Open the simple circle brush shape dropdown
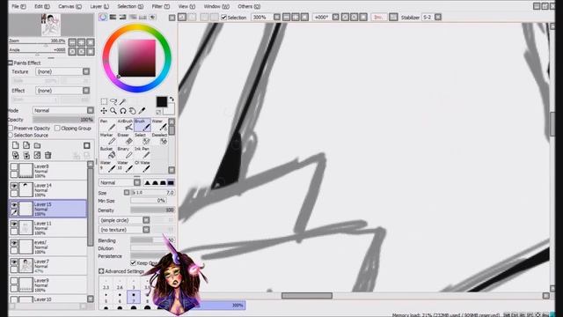The width and height of the screenshot is (563, 317). (124, 220)
